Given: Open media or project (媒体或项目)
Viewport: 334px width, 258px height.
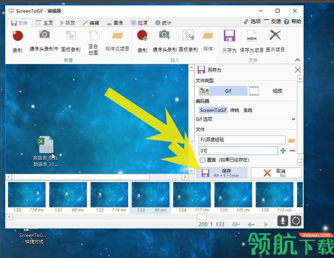Looking at the screenshot, I should 117,41.
